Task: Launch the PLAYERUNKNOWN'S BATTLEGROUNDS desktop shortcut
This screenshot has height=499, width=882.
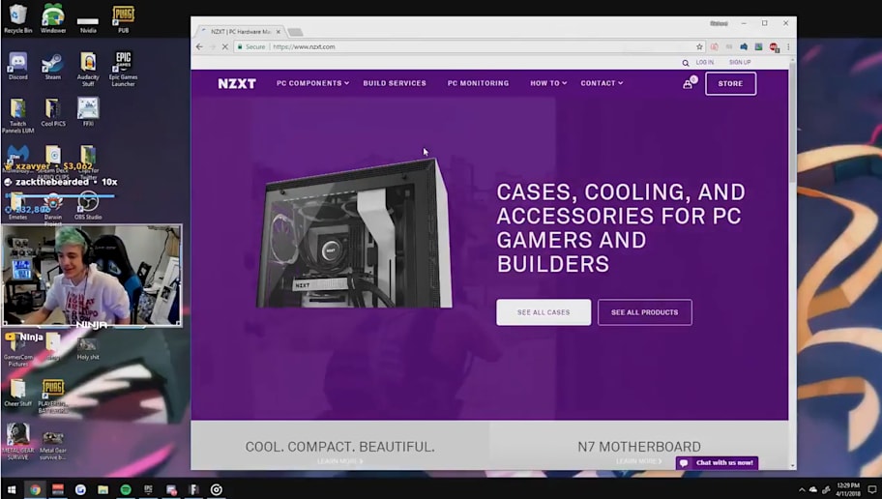Action: pos(53,396)
